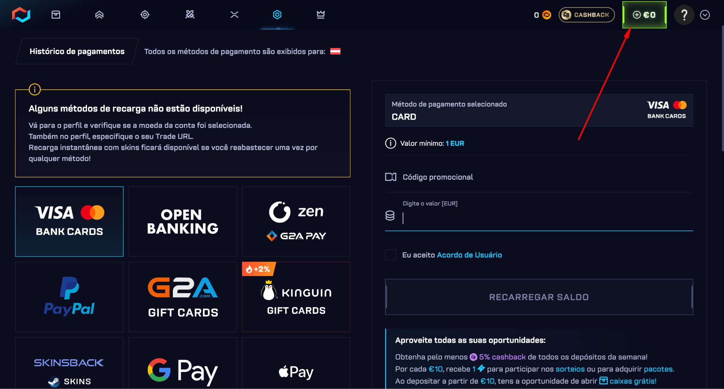Click the €10 amount in the raffle line
This screenshot has width=724, height=389.
(436, 369)
